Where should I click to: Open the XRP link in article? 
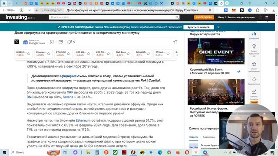click(x=70, y=92)
